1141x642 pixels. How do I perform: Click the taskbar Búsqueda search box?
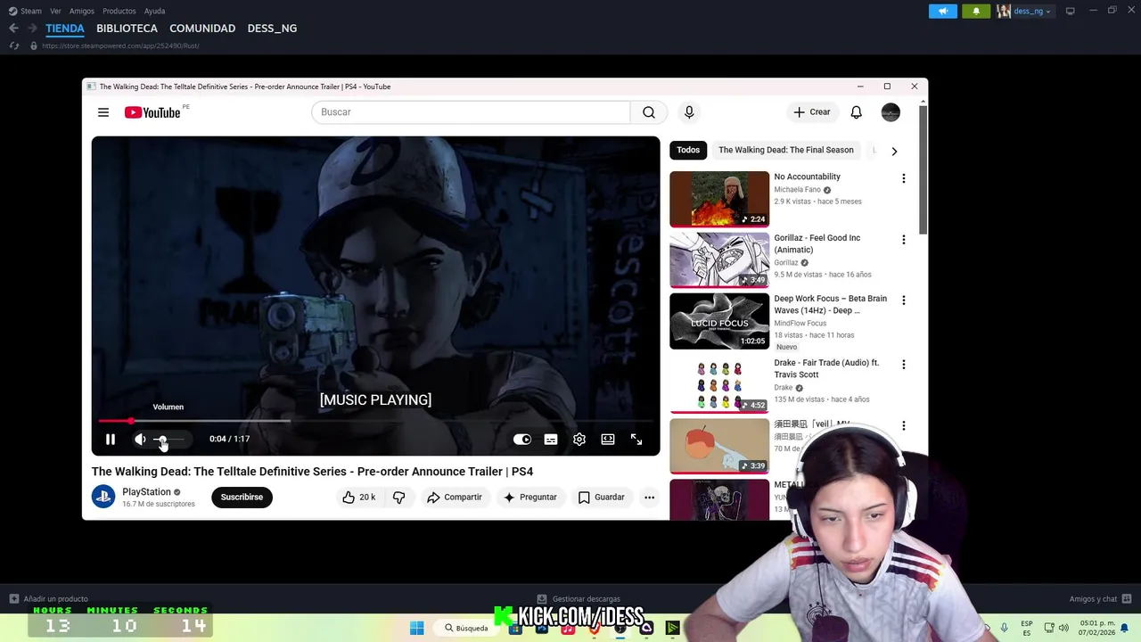467,628
